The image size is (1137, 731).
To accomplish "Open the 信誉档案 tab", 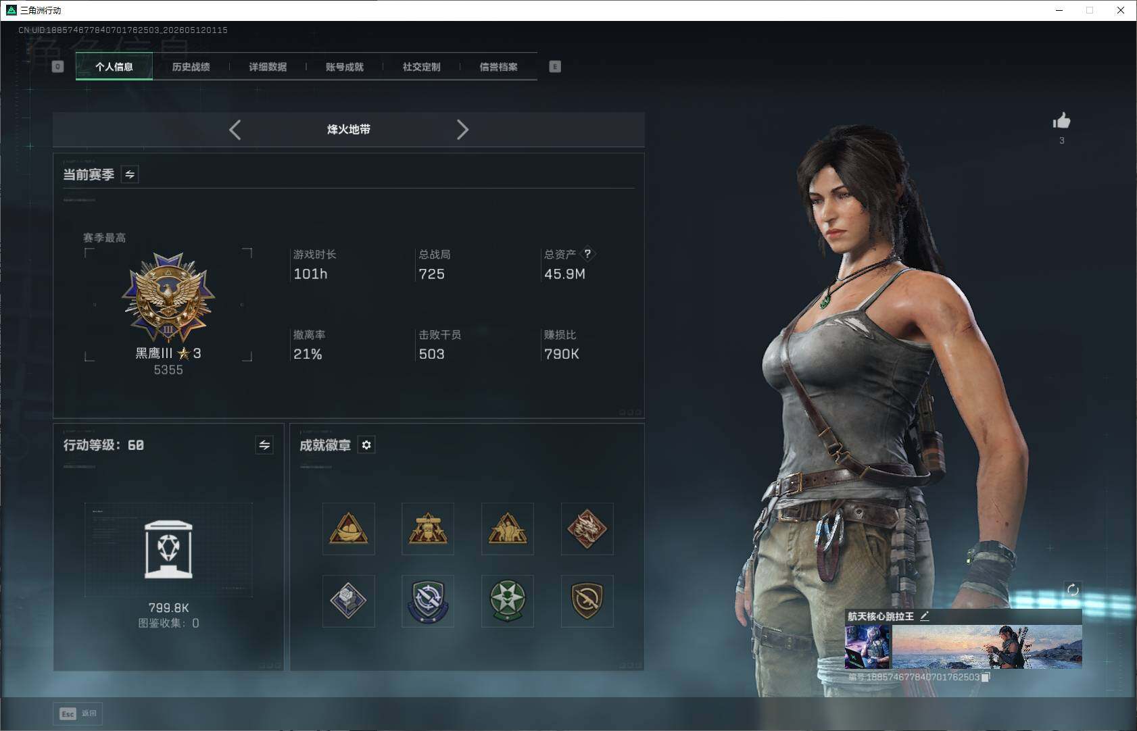I will [x=499, y=67].
